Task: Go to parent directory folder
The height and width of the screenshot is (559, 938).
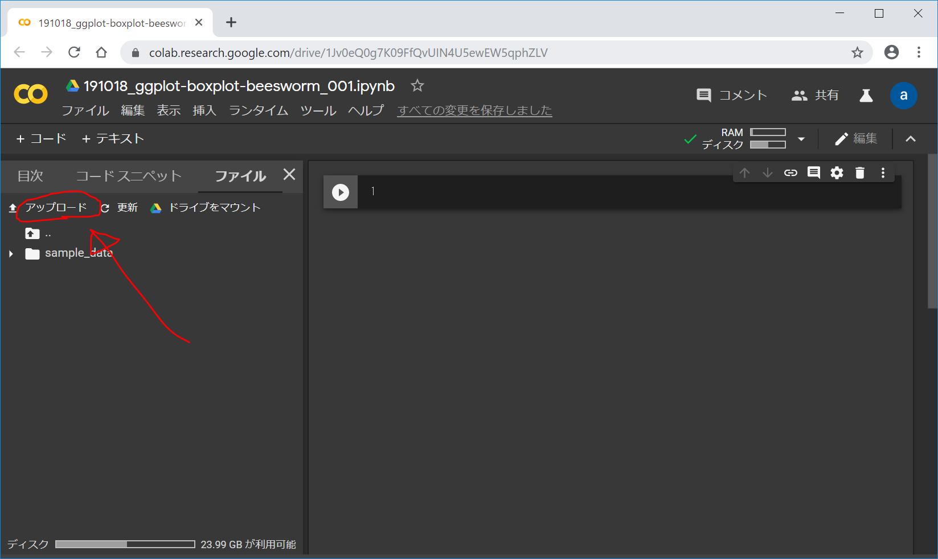Action: pos(32,233)
